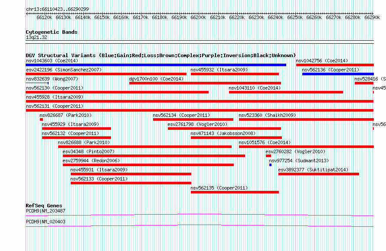
Task: Select nsv471143 (Jakobsson2008) variant label
Action: click(223, 133)
